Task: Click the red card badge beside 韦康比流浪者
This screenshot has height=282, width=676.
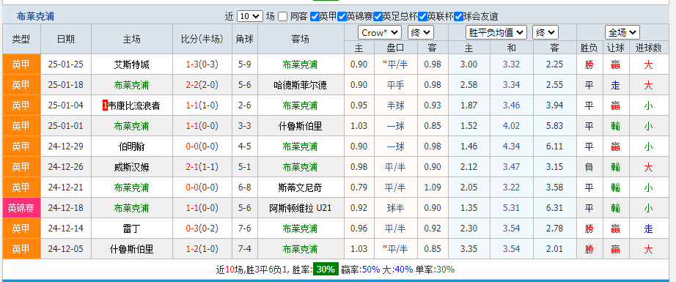Action: (x=105, y=105)
